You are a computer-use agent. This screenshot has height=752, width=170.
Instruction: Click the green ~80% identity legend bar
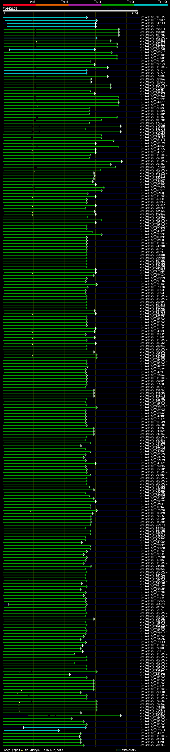coord(118,5)
